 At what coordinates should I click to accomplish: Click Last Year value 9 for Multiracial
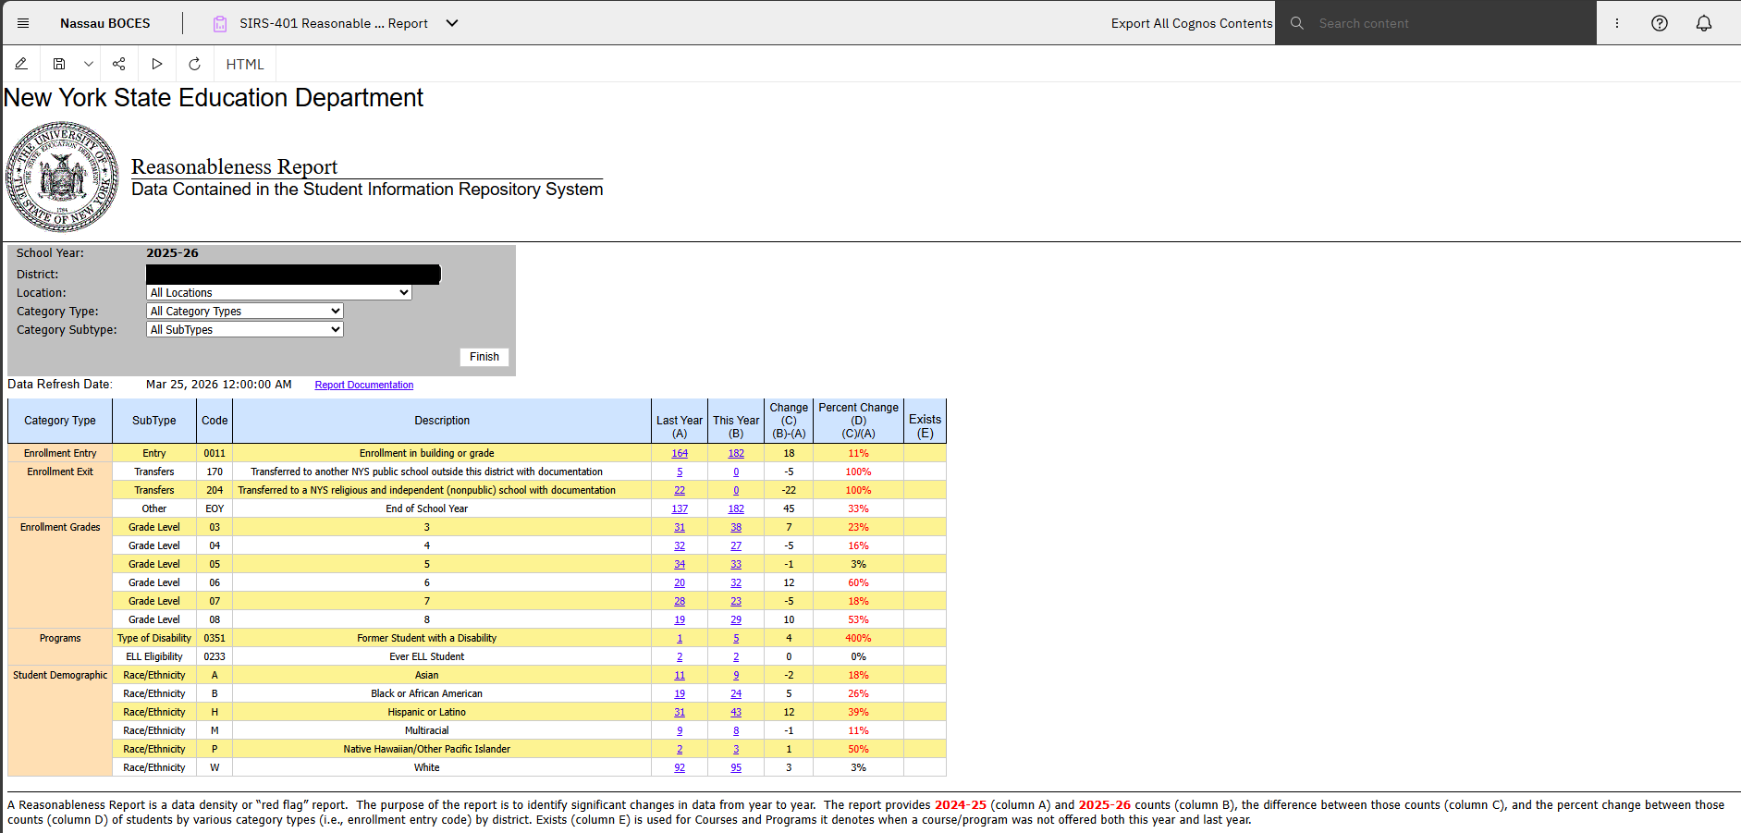click(x=680, y=730)
